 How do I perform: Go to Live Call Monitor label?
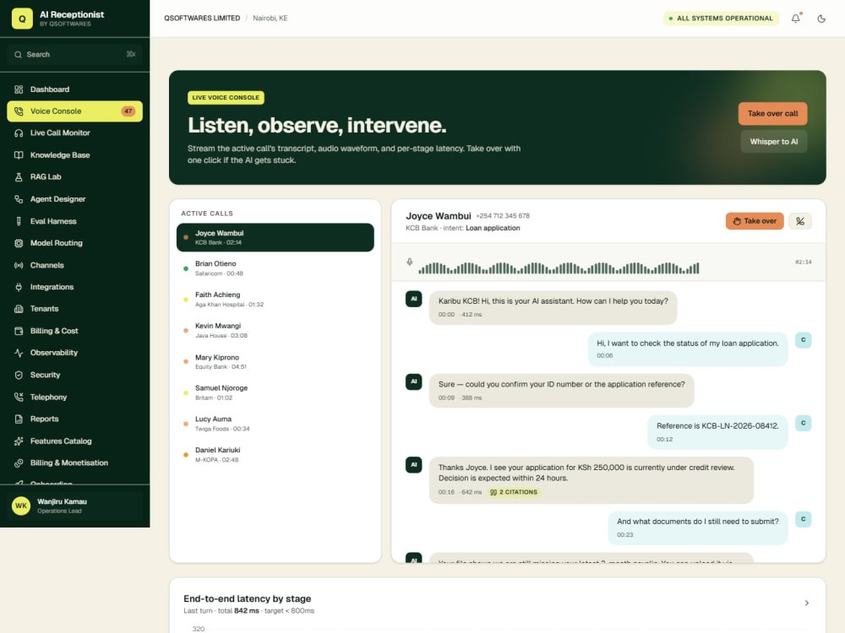click(60, 133)
